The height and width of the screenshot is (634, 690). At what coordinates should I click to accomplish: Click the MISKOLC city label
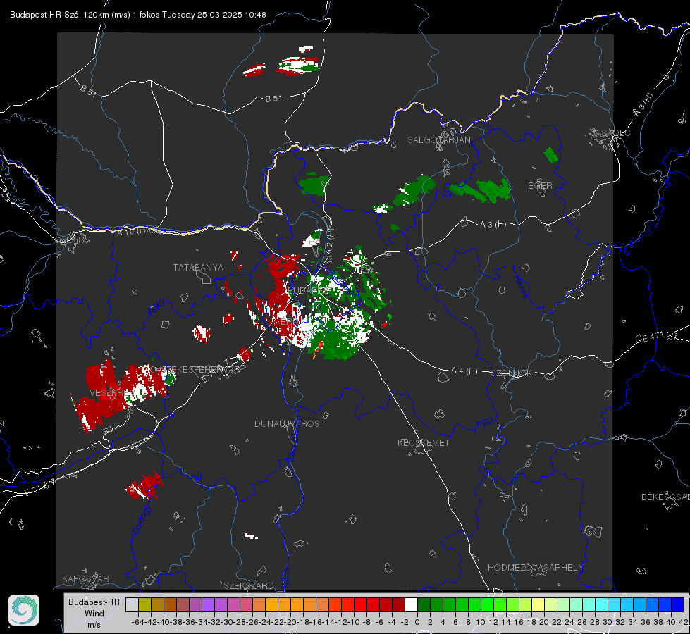tap(611, 132)
